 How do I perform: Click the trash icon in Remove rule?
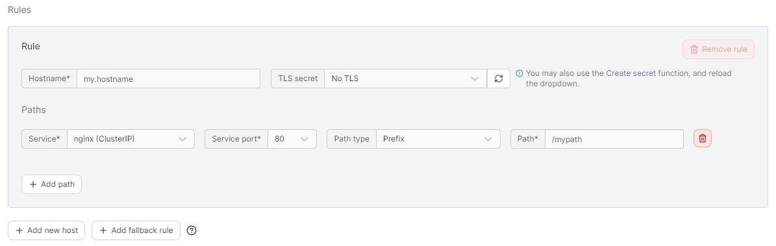pos(694,49)
